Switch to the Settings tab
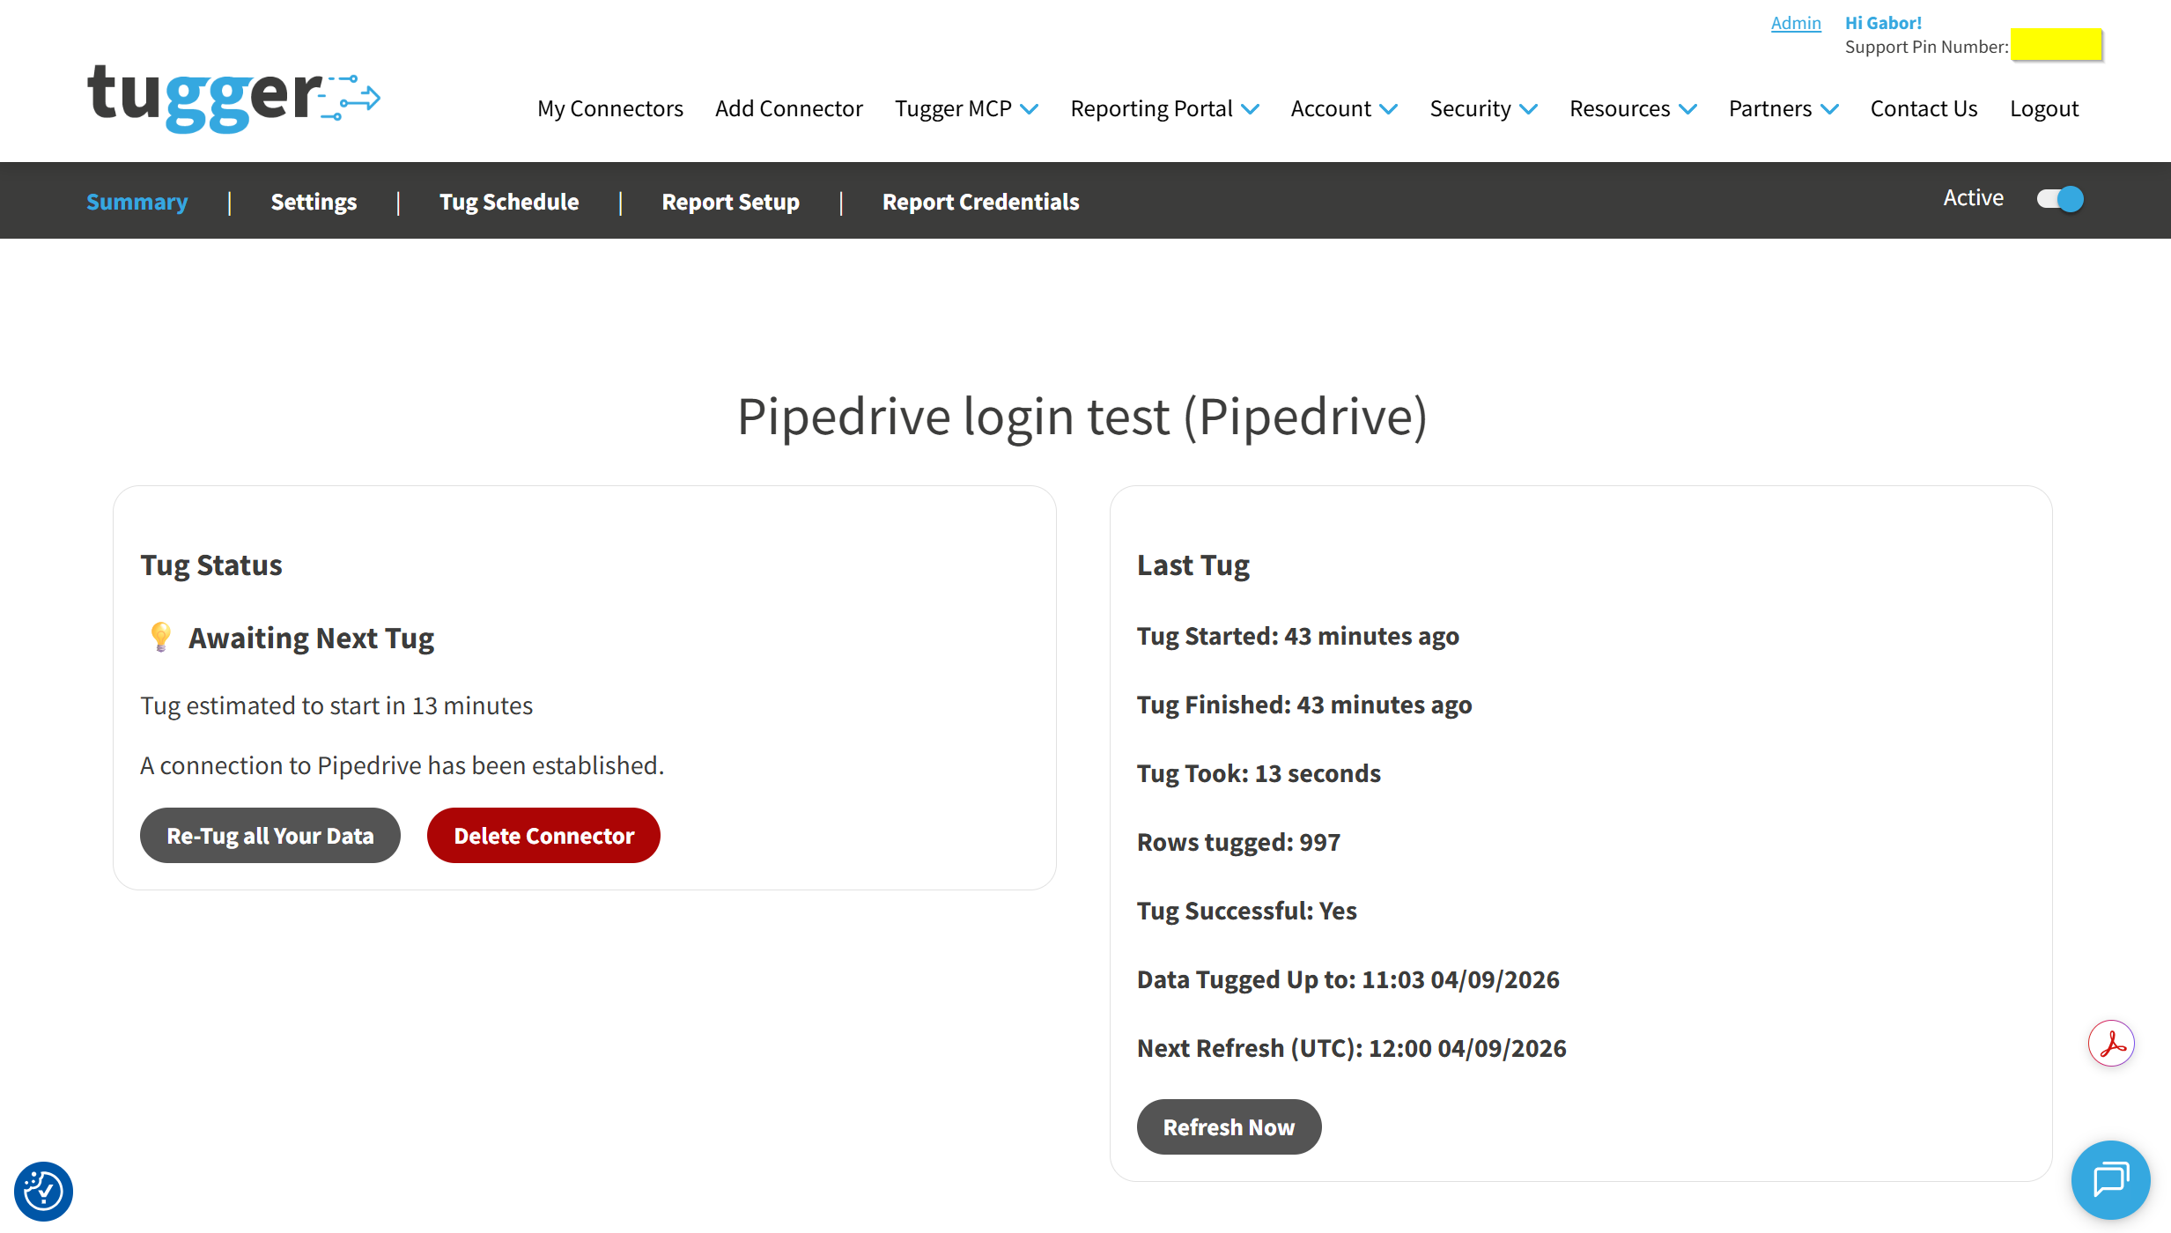The image size is (2171, 1233). (x=314, y=202)
